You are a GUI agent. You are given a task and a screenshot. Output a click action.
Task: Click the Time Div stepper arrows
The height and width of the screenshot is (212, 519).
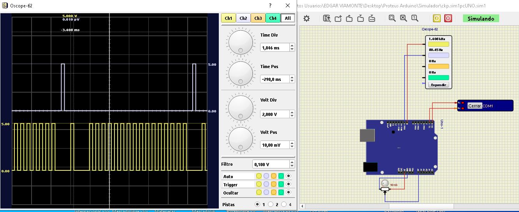coord(292,47)
